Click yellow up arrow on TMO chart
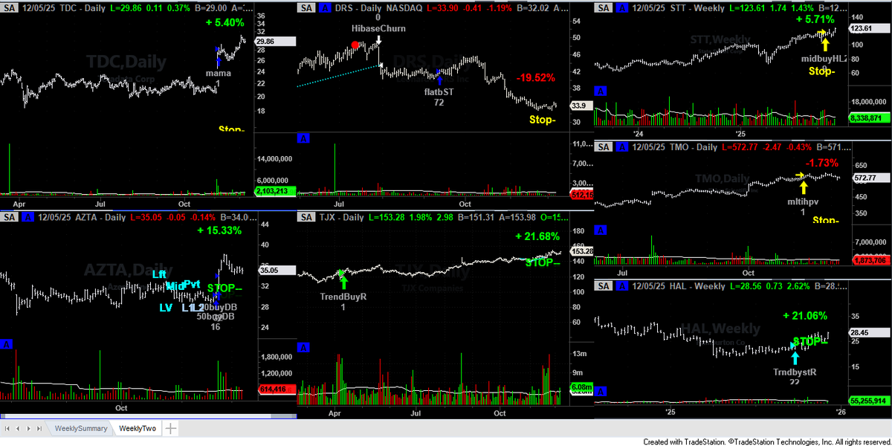Screen dimensions: 892x446 [x=803, y=188]
